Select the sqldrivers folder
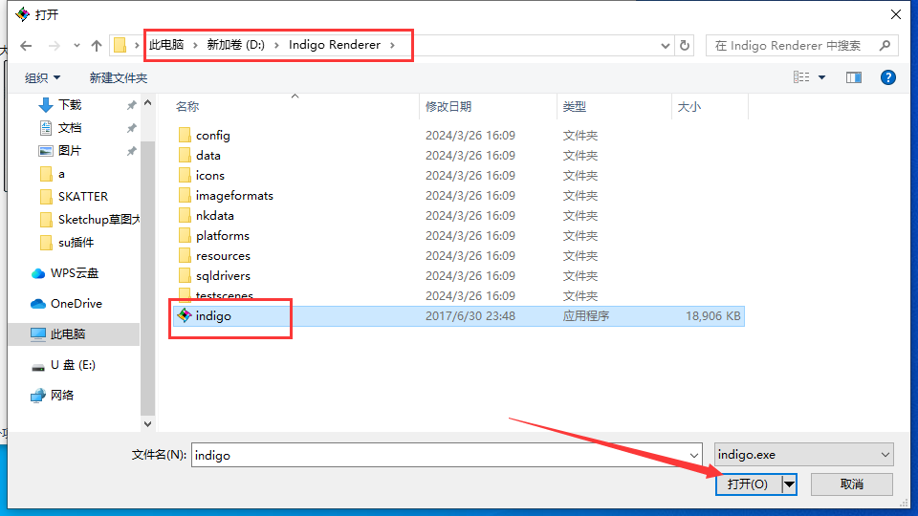This screenshot has height=516, width=918. [223, 275]
